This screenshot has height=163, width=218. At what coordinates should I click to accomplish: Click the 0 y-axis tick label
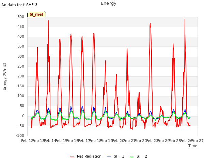tap(23, 116)
